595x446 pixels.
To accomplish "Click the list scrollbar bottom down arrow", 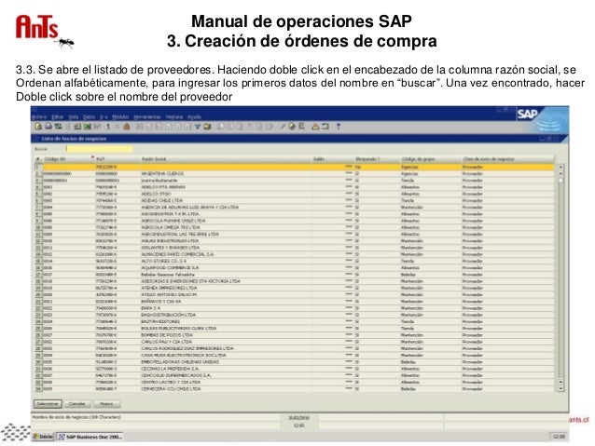I will [x=560, y=389].
